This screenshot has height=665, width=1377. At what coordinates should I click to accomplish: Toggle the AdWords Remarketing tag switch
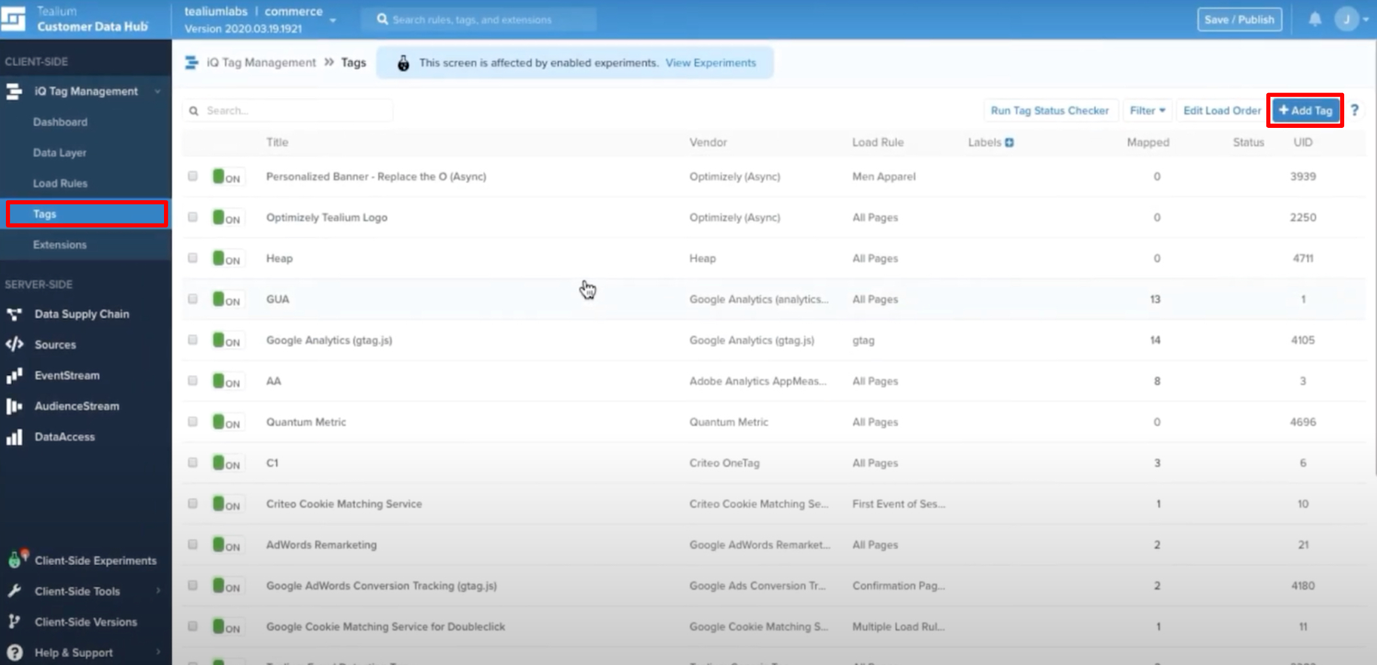tap(228, 545)
